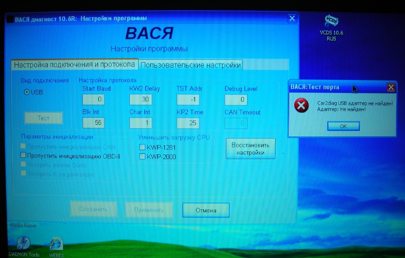Switch to Пользовательские настройки tab
The image size is (405, 258).
(190, 65)
